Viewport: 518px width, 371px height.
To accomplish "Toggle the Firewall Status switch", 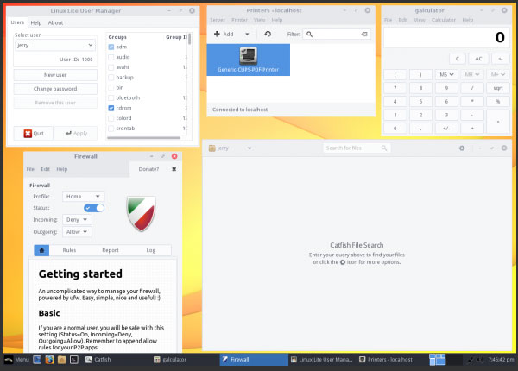I will click(x=94, y=208).
